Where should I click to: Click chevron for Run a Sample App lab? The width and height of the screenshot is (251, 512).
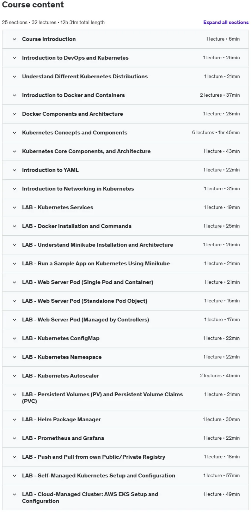(x=14, y=264)
